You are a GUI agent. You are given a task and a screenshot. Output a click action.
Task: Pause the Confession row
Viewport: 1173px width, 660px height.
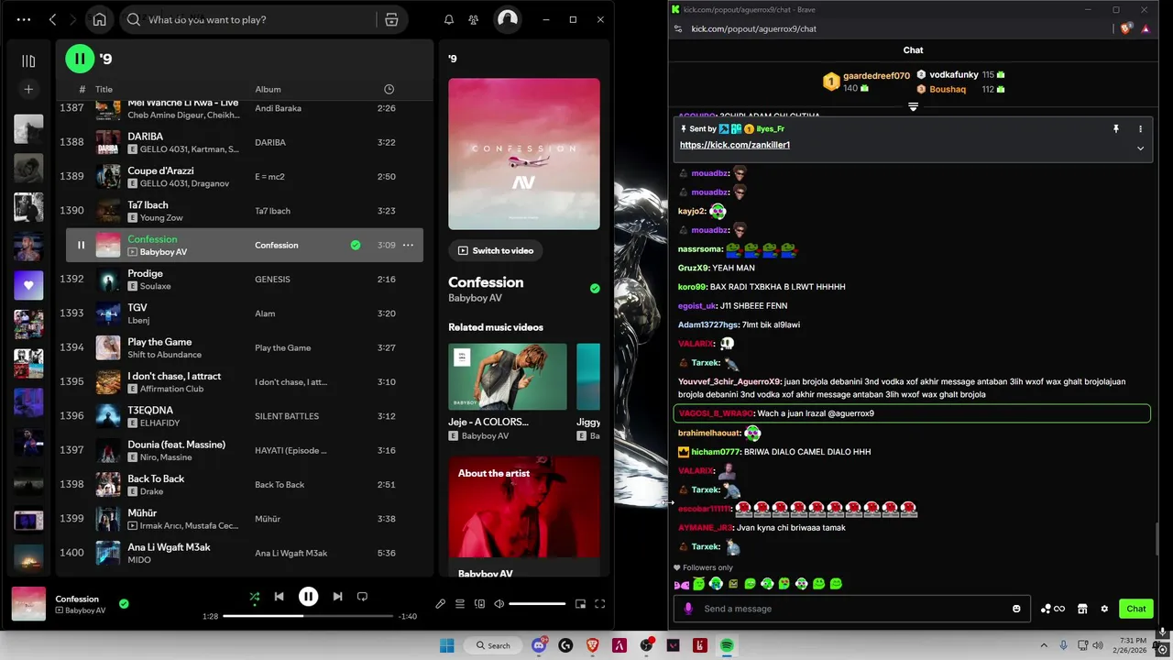pos(81,245)
